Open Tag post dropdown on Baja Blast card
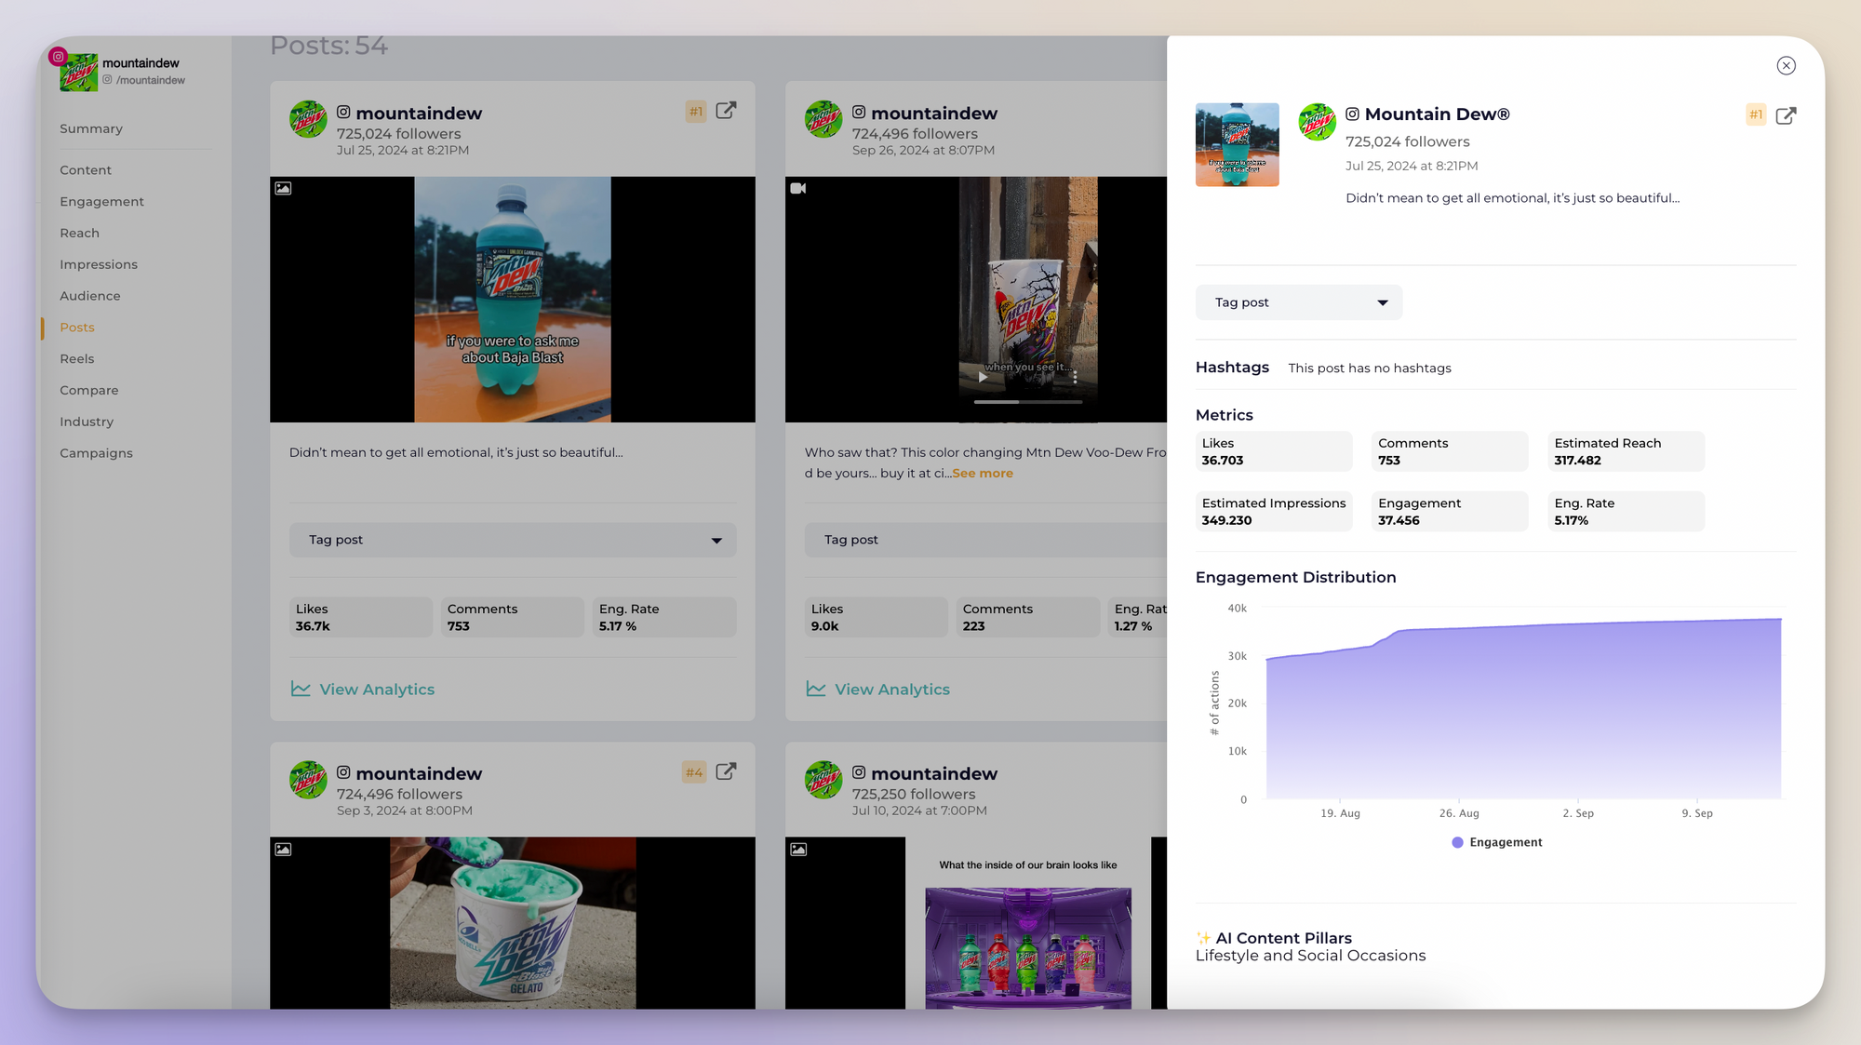Screen dimensions: 1861x1045 pos(513,540)
